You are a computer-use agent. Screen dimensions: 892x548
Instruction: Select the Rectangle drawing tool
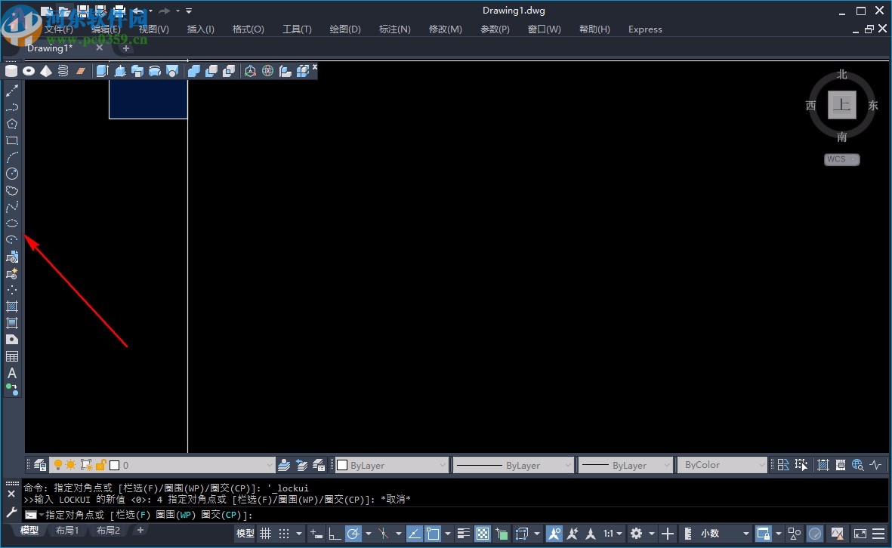12,140
